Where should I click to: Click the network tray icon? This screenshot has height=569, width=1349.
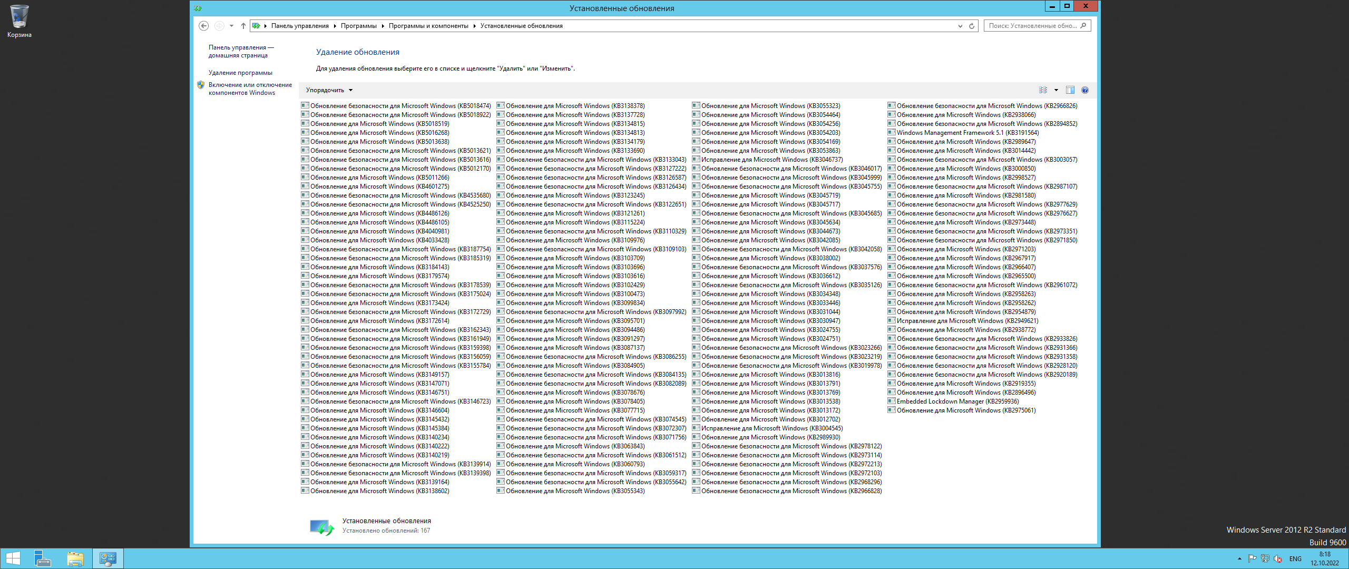click(x=1265, y=558)
